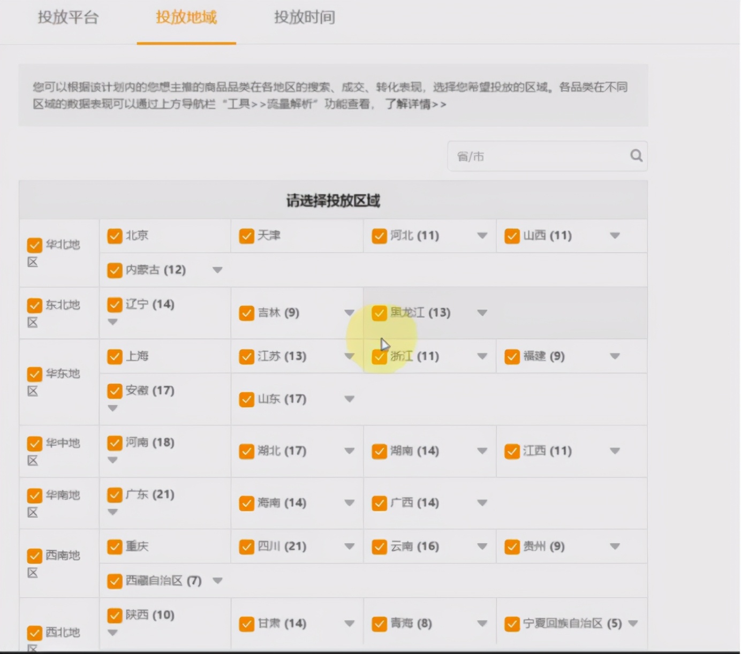Switch to the 投放平台 tab
This screenshot has width=741, height=654.
(67, 18)
